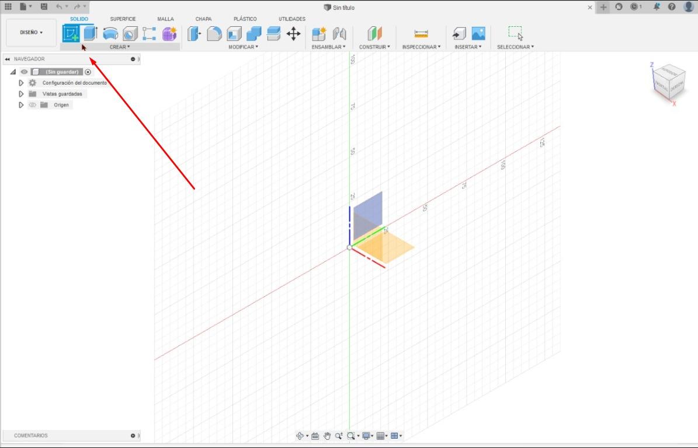Select the Move/Copy tool
The height and width of the screenshot is (448, 698).
293,34
